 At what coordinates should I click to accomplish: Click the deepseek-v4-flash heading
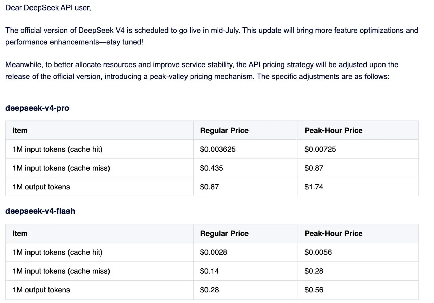[40, 211]
